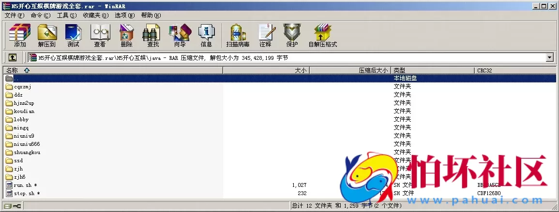Image resolution: width=559 pixels, height=212 pixels.
Task: Click the key icon in status bar
Action: [x=17, y=206]
